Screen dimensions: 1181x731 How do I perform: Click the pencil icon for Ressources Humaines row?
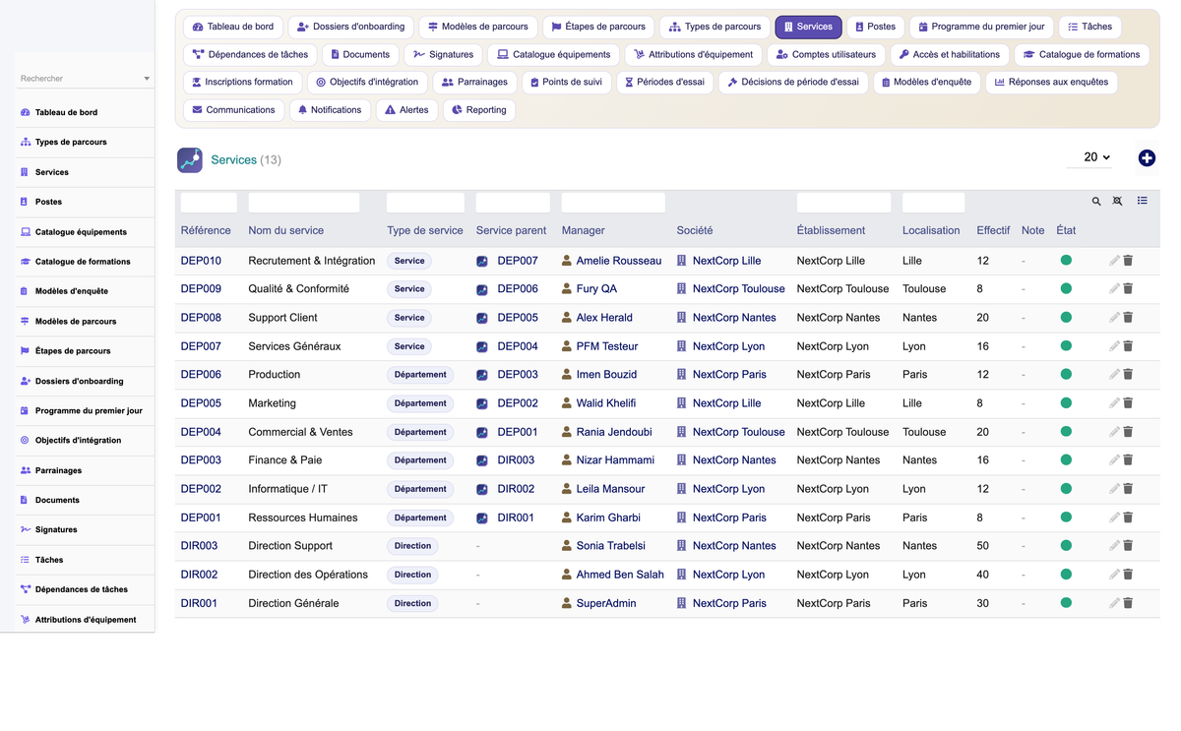pos(1114,518)
